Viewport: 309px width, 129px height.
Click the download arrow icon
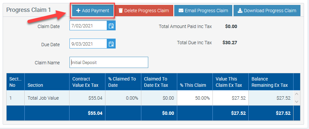pos(240,11)
